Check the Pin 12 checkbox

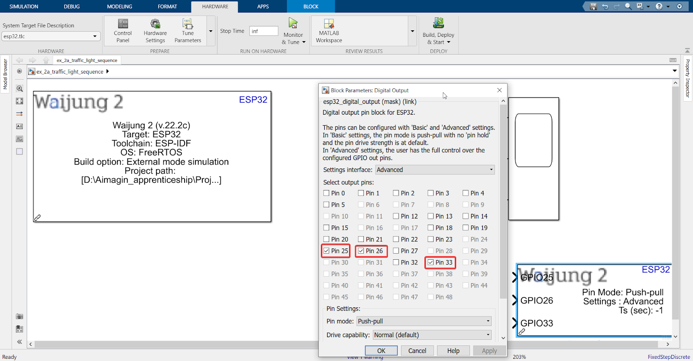pyautogui.click(x=396, y=216)
